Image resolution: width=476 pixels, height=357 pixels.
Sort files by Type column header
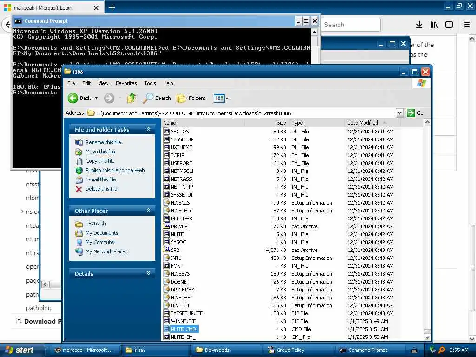point(317,123)
